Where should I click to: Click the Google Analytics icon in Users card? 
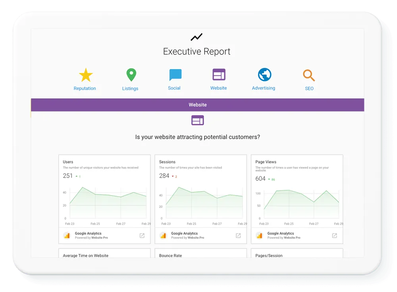point(67,235)
